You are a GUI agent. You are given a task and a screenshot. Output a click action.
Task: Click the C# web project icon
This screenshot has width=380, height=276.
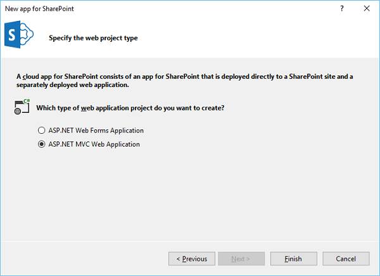[22, 108]
